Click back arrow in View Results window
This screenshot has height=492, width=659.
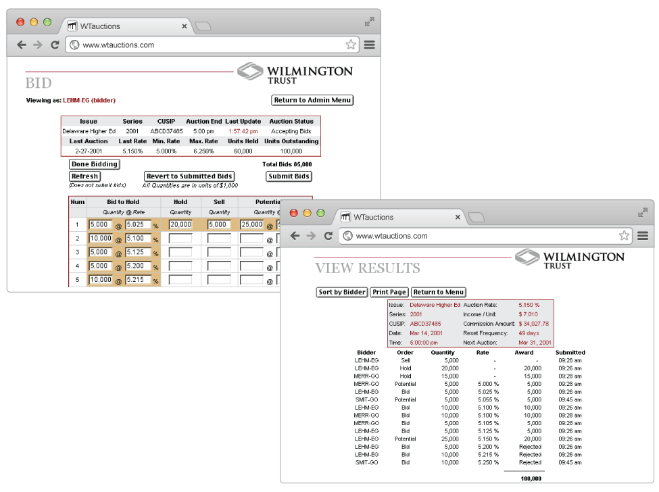295,236
